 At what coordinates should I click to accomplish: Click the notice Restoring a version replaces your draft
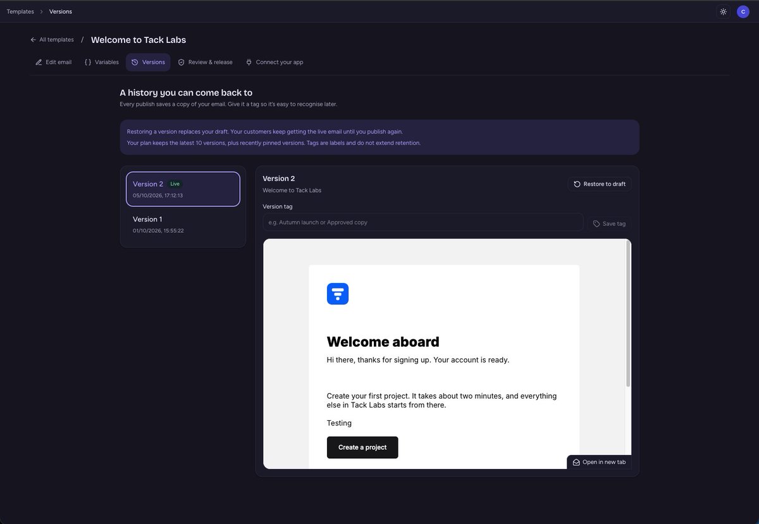265,132
